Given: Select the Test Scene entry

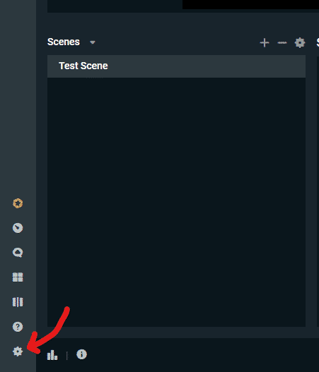Looking at the screenshot, I should click(176, 66).
